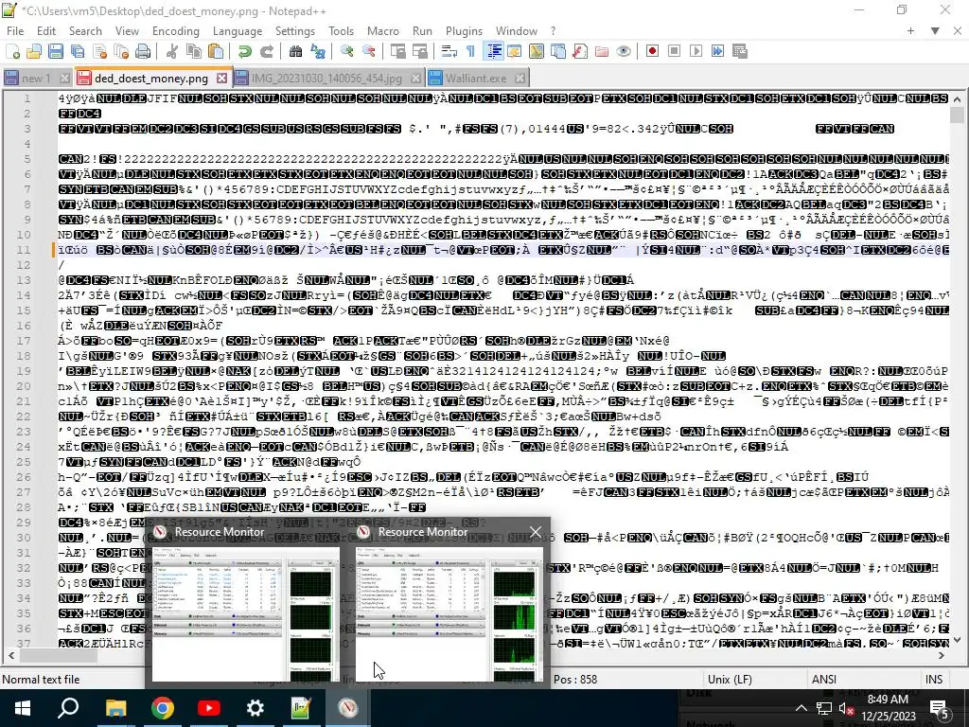Click ANSI encoding in the status bar
The image size is (969, 727).
point(824,680)
